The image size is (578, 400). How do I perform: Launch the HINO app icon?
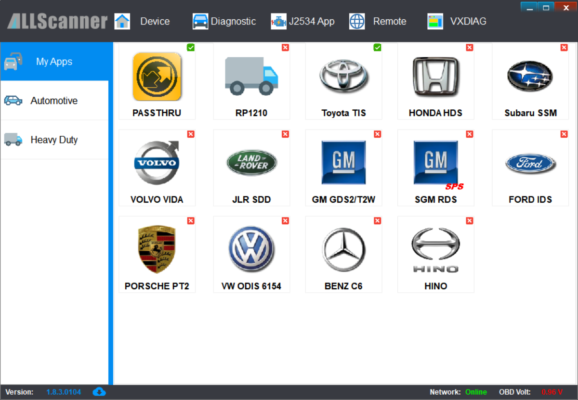[x=436, y=250]
